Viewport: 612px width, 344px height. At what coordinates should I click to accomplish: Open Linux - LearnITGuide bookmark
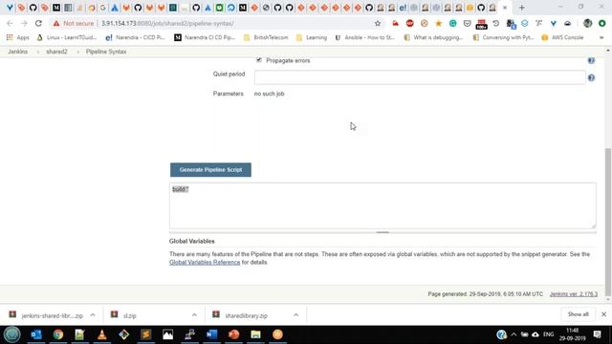67,37
